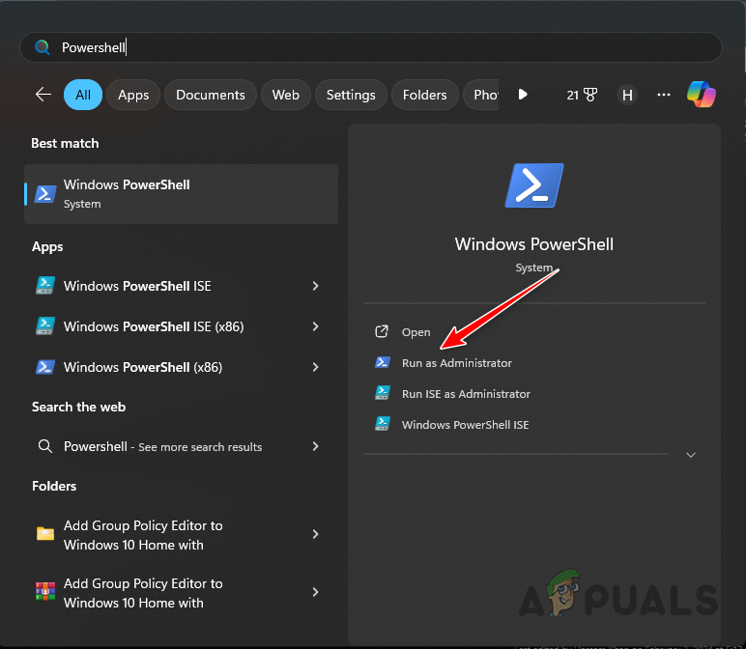
Task: Expand more actions with the down chevron
Action: (x=690, y=455)
